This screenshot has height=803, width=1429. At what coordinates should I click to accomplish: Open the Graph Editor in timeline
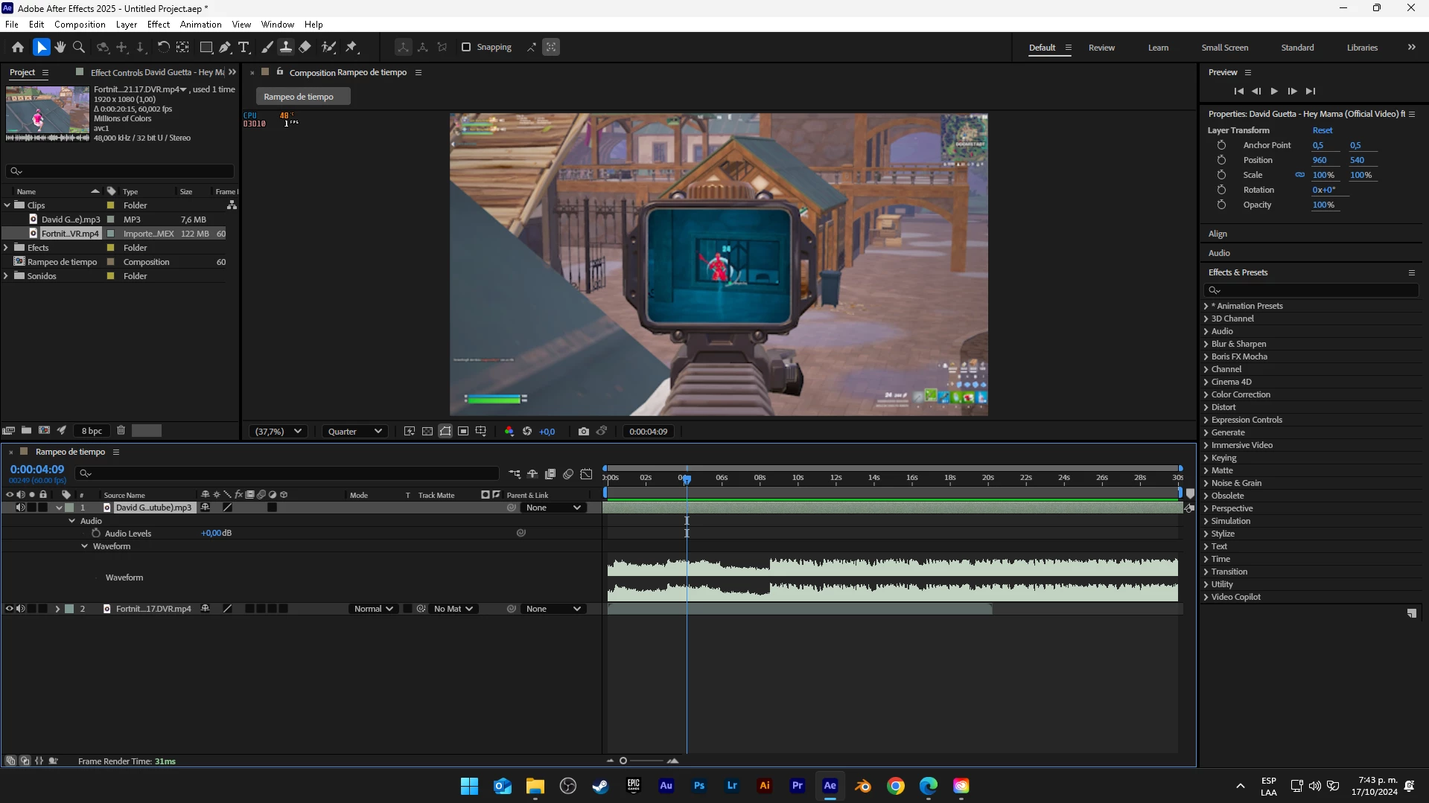pyautogui.click(x=587, y=474)
